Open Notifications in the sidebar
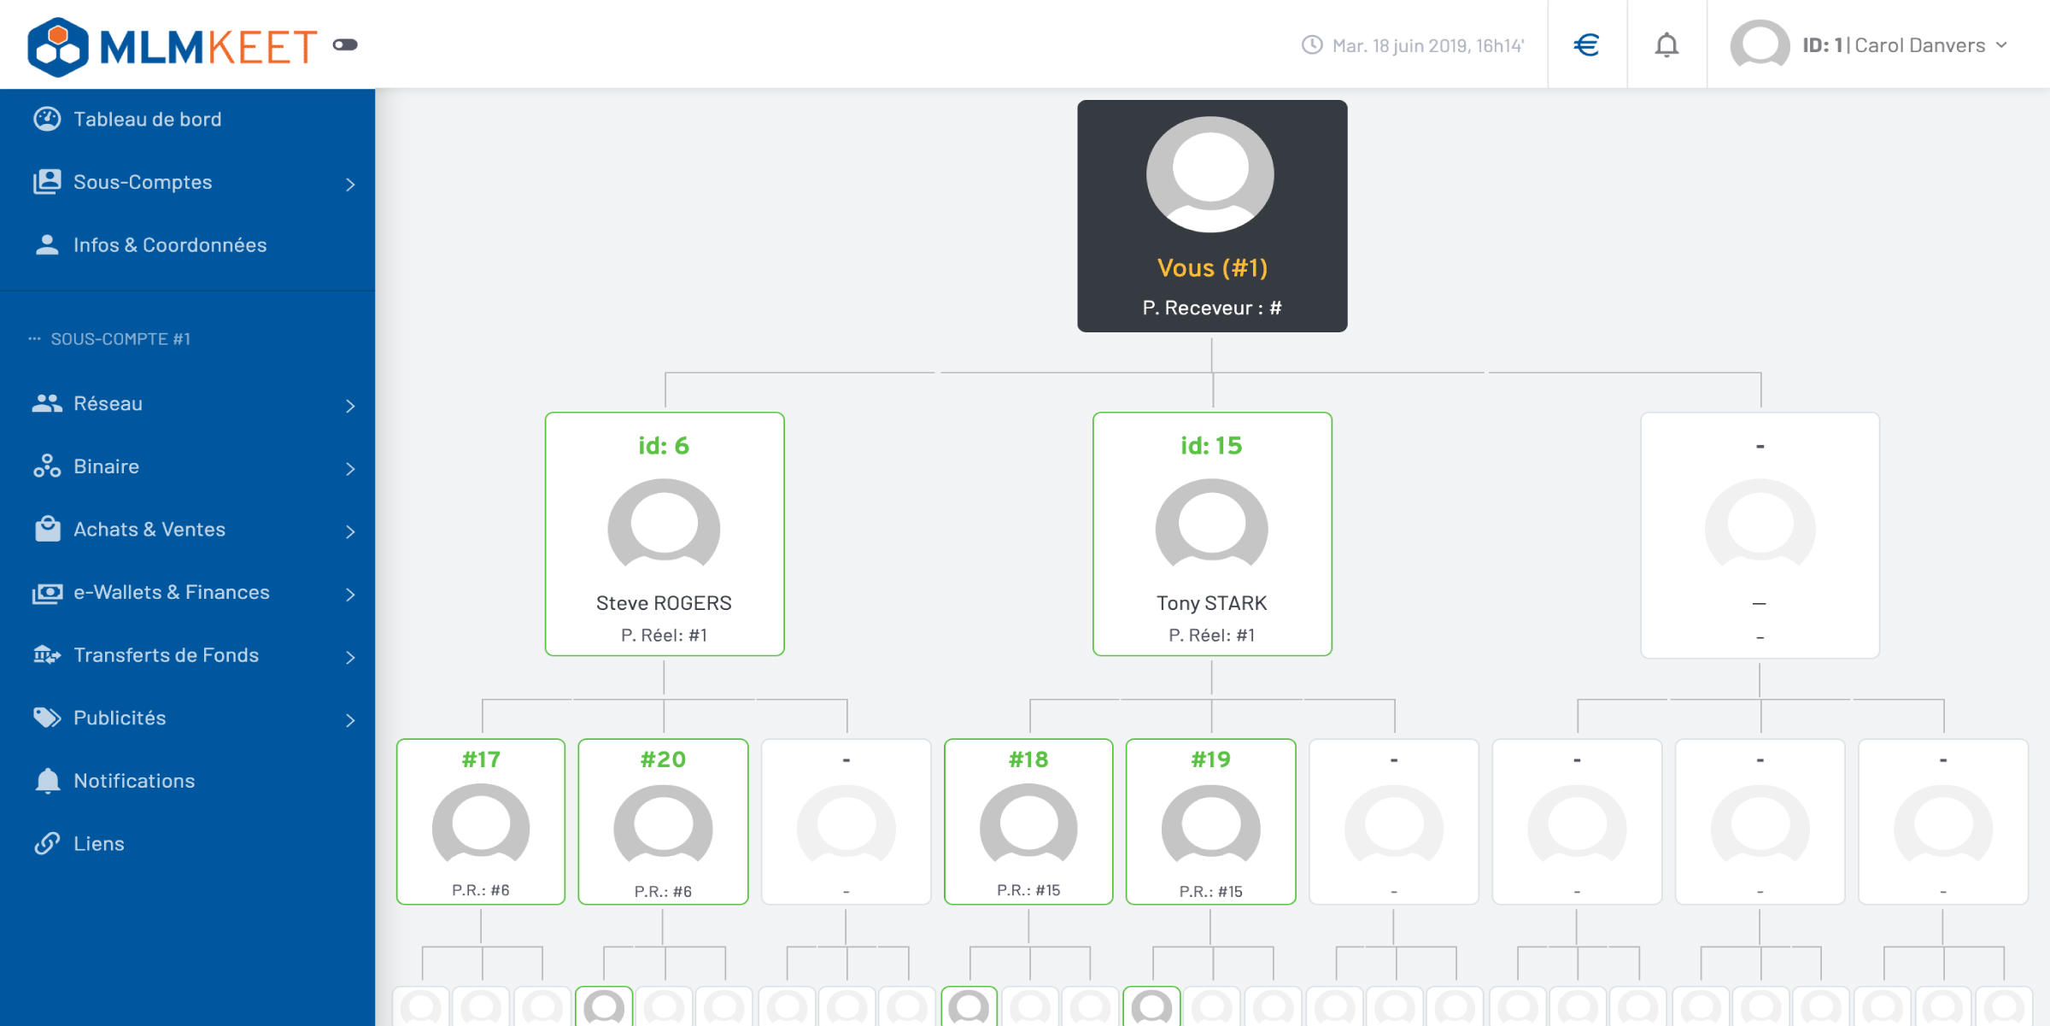2050x1026 pixels. (133, 781)
